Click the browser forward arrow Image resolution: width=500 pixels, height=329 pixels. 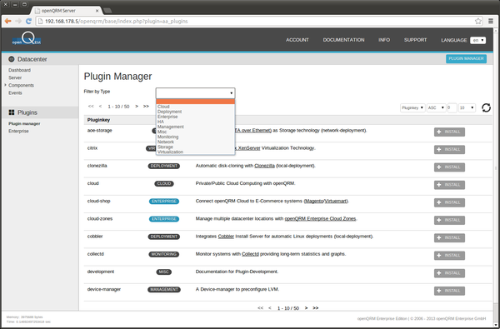pyautogui.click(x=18, y=21)
